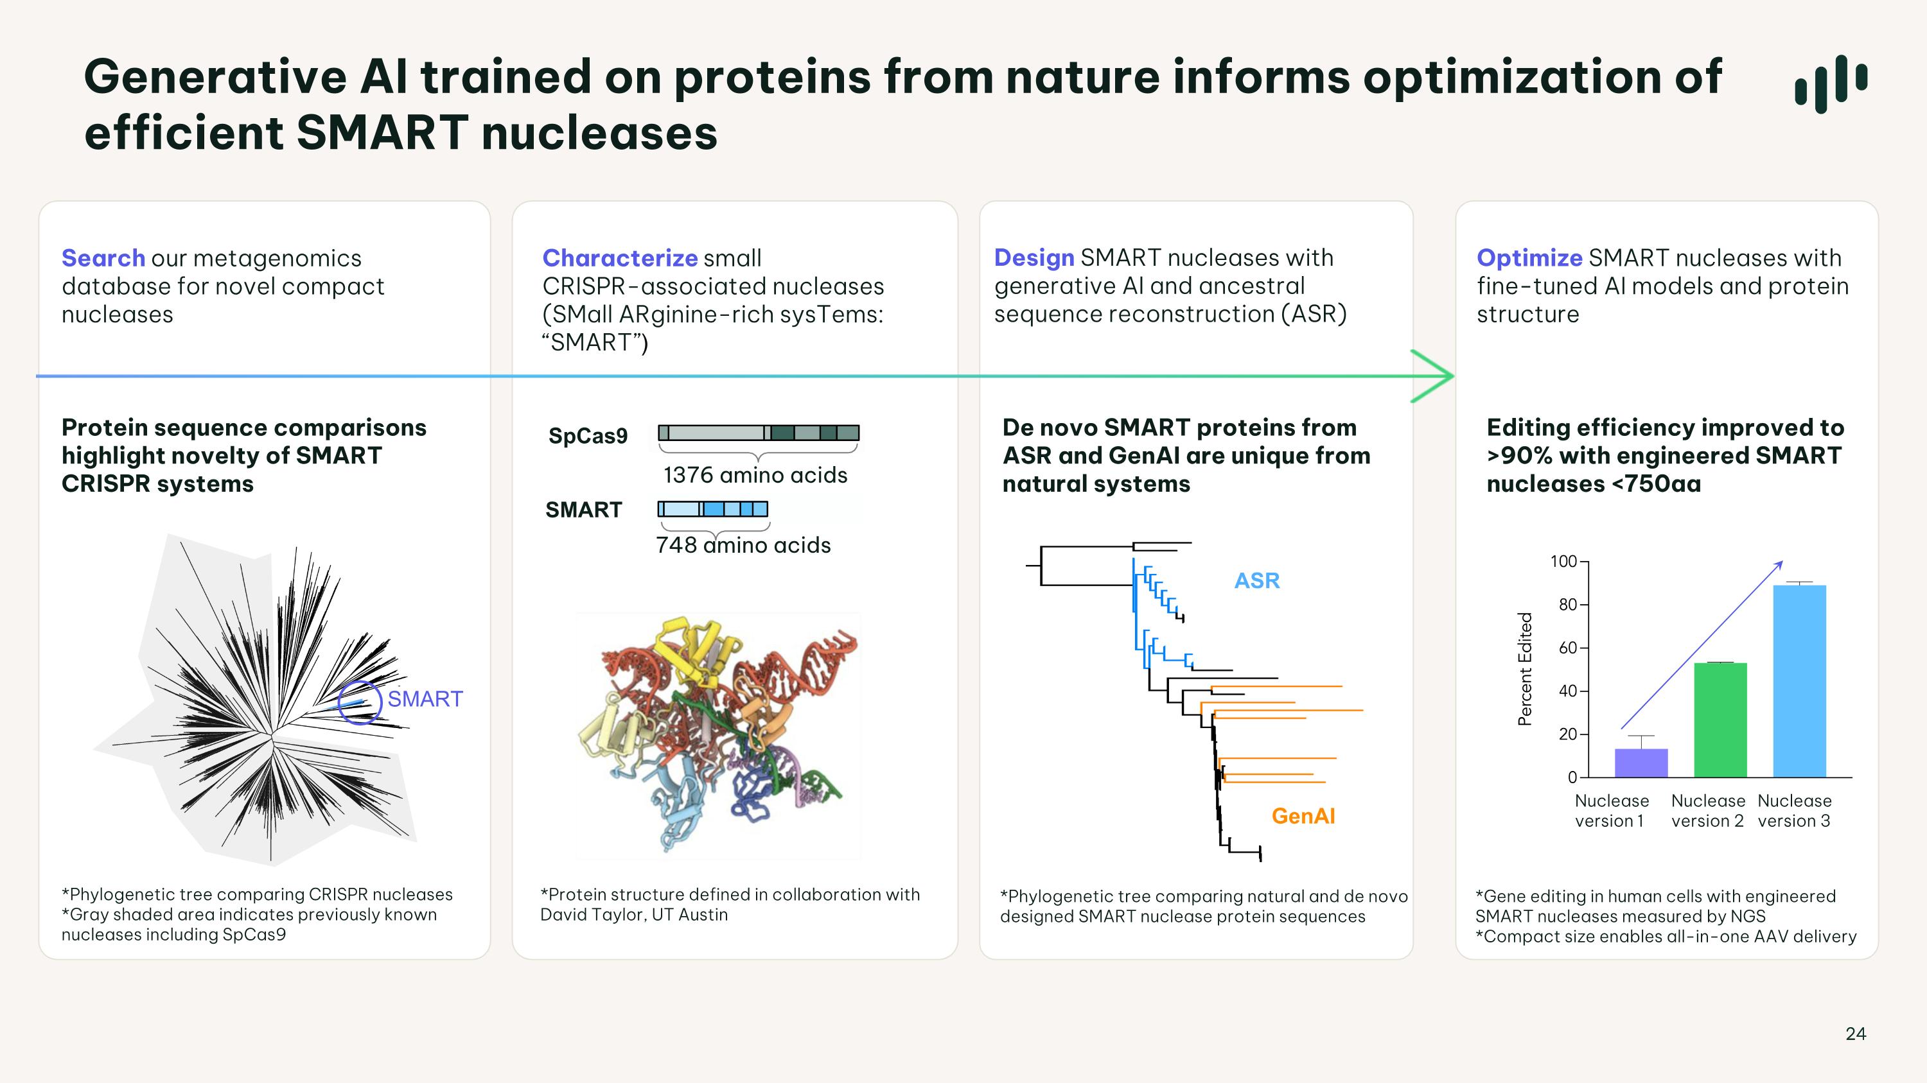Click the green Nuclease version 2 bar

(x=1720, y=720)
